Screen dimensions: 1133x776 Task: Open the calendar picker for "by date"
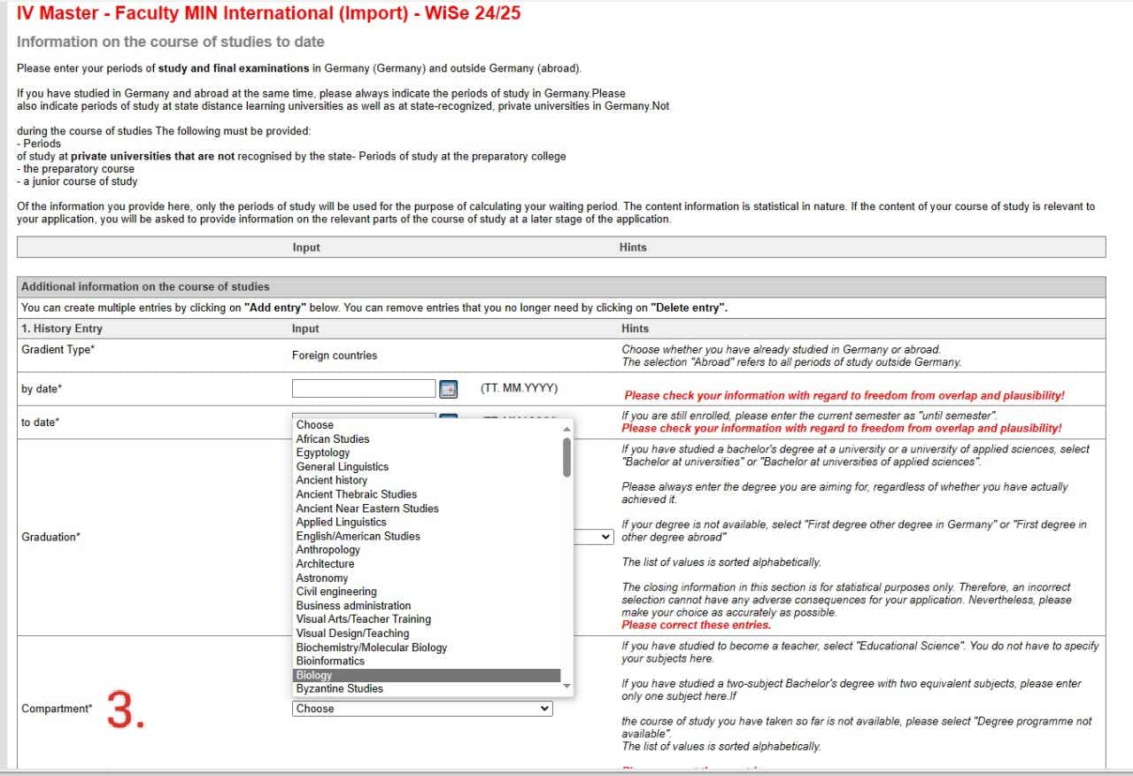[448, 389]
